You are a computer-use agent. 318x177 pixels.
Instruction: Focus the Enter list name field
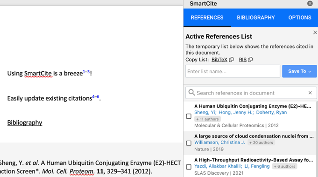point(233,71)
